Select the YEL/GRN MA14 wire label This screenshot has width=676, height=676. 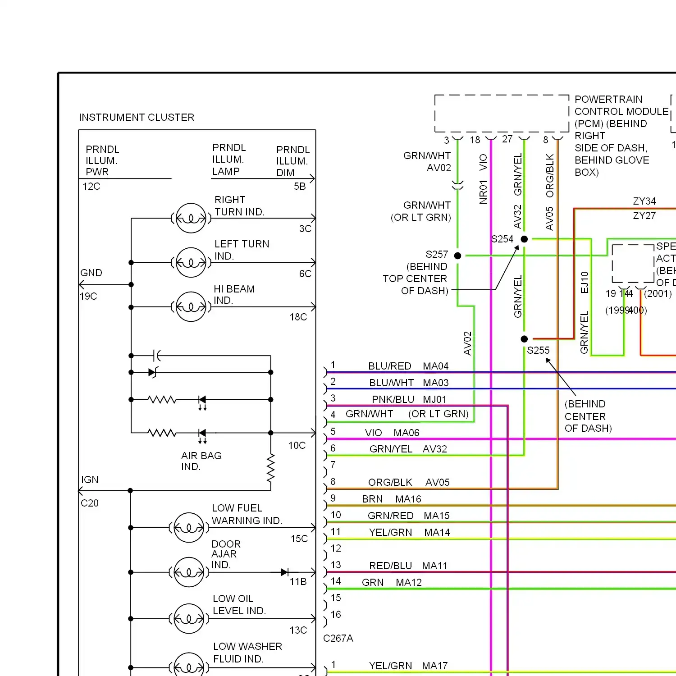(410, 533)
